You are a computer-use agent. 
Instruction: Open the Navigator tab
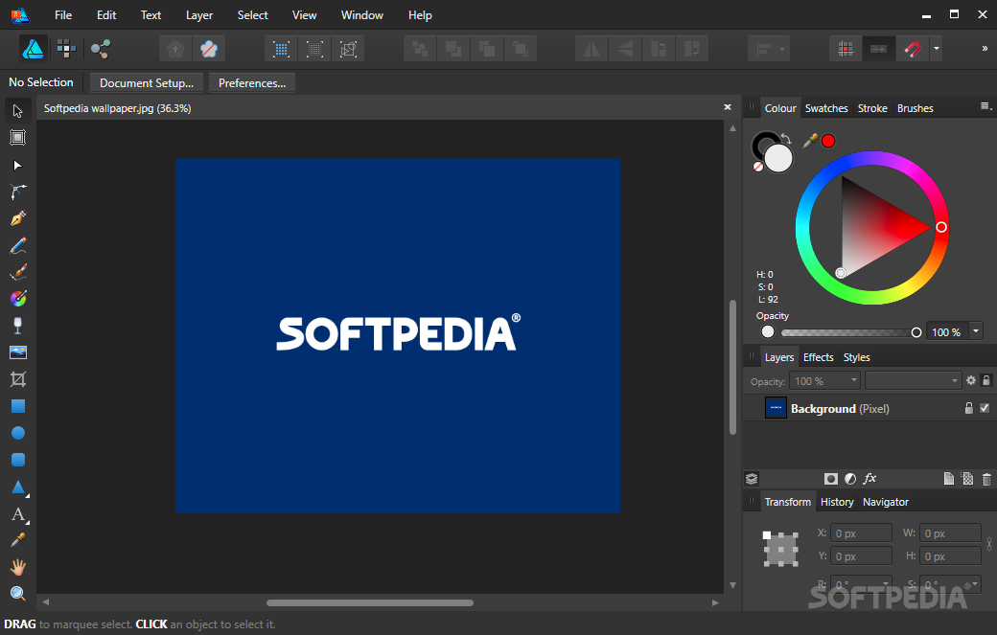(885, 502)
